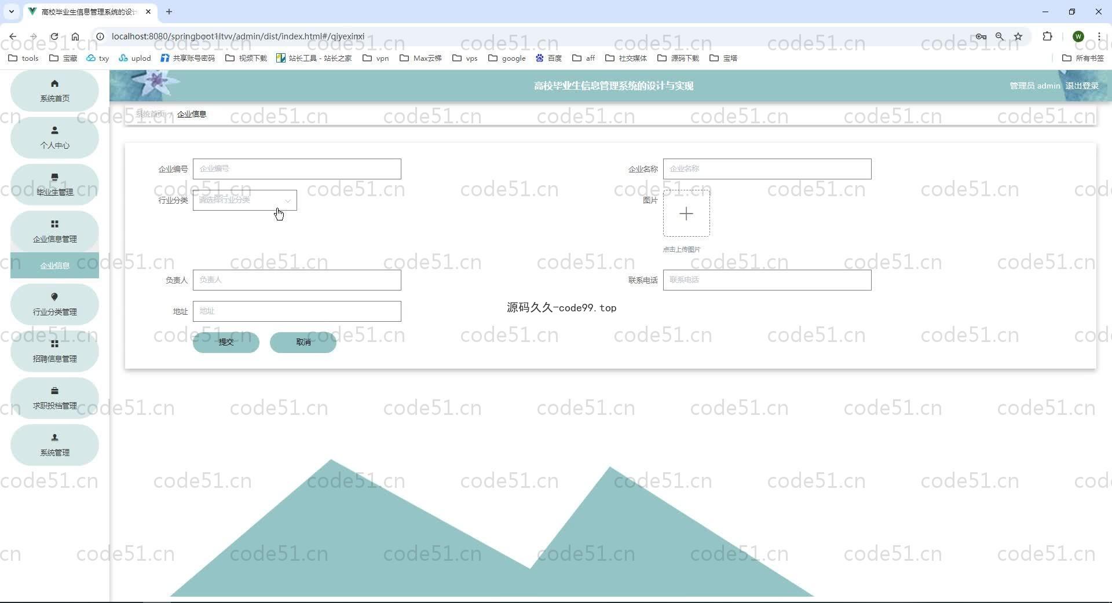Click the 企业编号 input field
Viewport: 1112px width, 603px height.
(x=297, y=169)
